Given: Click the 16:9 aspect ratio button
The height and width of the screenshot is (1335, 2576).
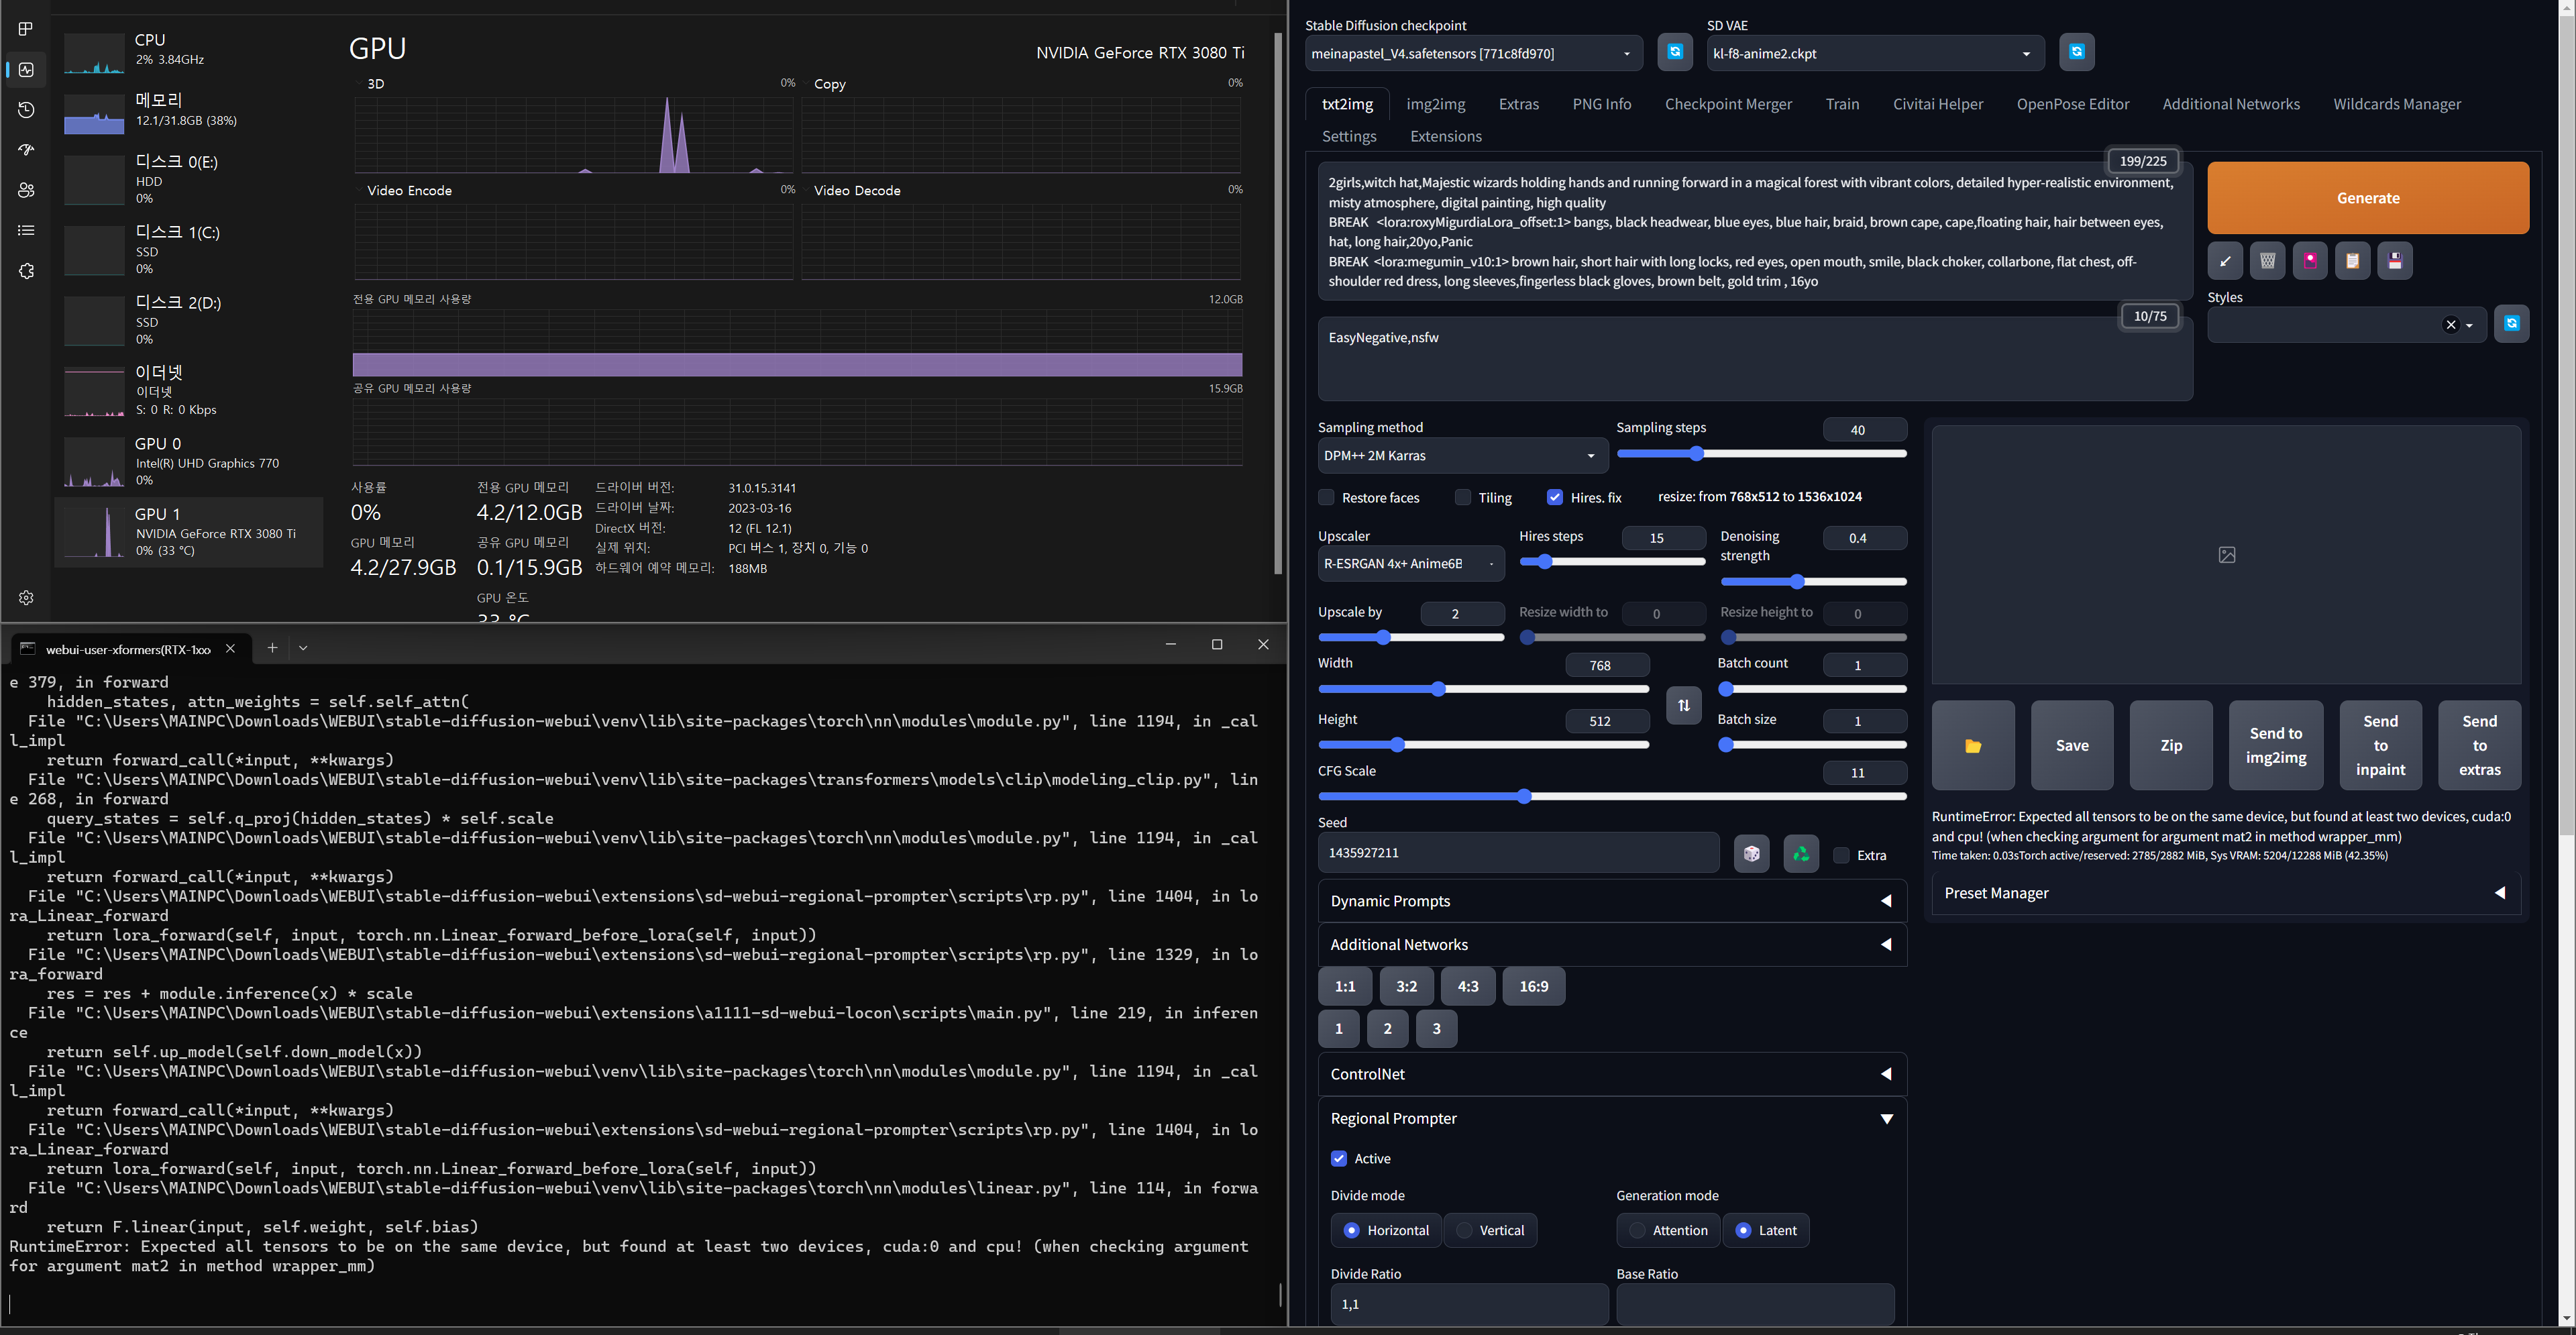Looking at the screenshot, I should pyautogui.click(x=1533, y=986).
